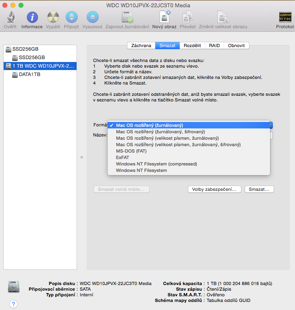Click the sidebar split divider handle

point(81,157)
